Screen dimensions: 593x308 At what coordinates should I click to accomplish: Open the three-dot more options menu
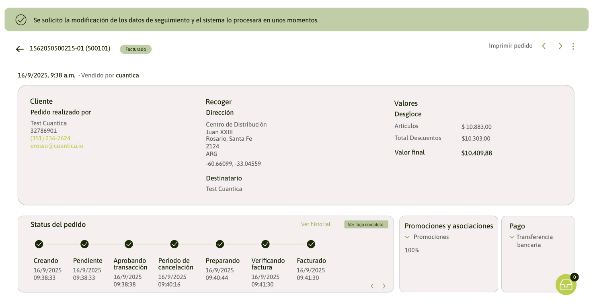[573, 46]
